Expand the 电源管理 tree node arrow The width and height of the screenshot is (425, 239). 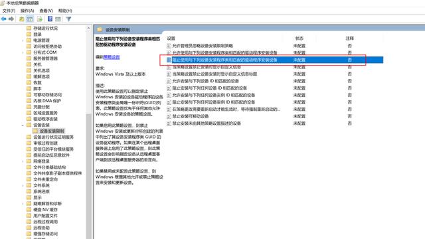23,40
